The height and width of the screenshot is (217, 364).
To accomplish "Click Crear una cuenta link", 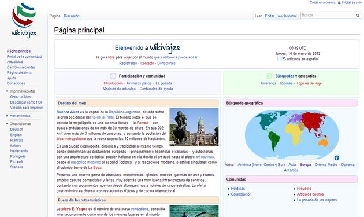I will tap(322, 2).
